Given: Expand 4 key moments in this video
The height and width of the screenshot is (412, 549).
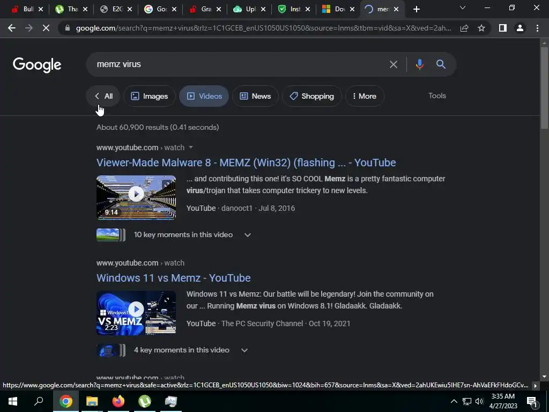Looking at the screenshot, I should 244,350.
